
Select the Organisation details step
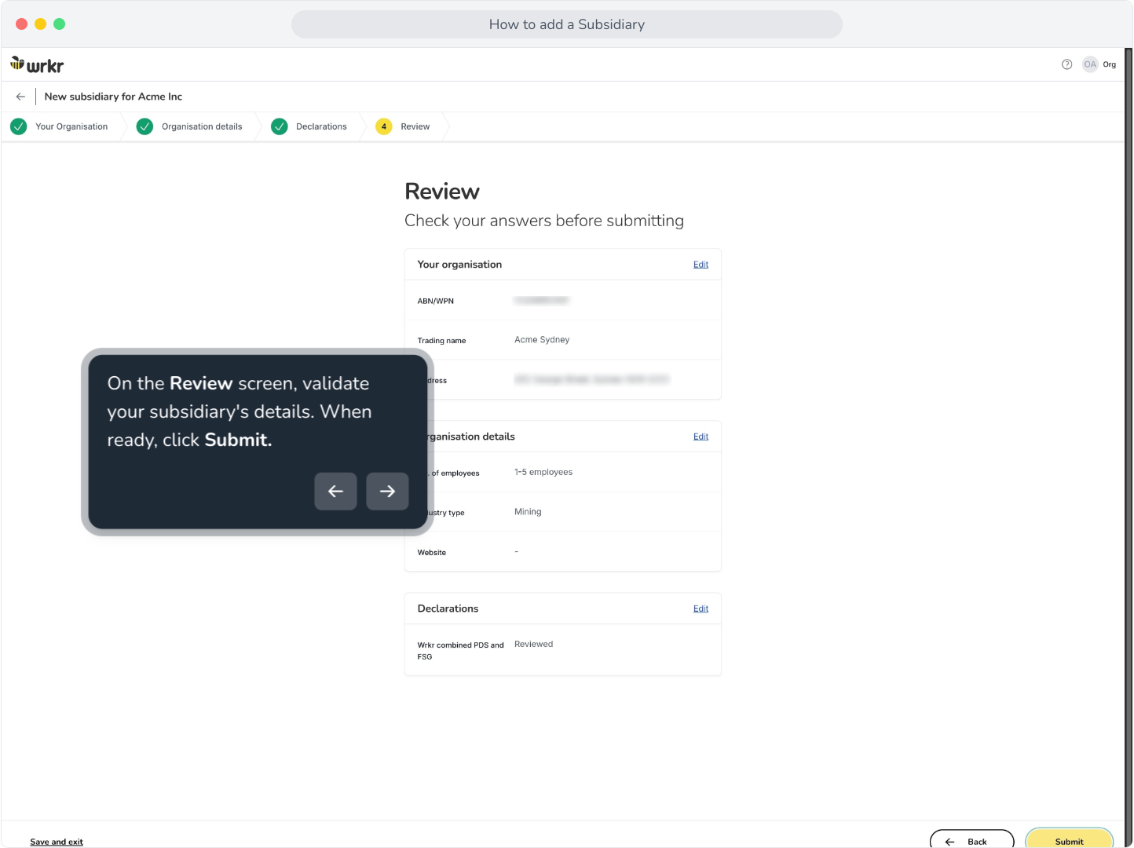click(202, 126)
